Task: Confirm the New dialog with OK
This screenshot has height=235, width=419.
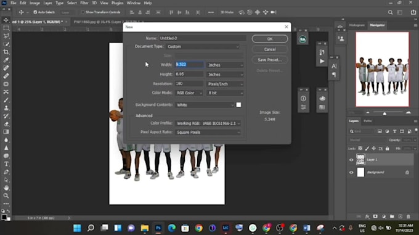Action: click(270, 39)
